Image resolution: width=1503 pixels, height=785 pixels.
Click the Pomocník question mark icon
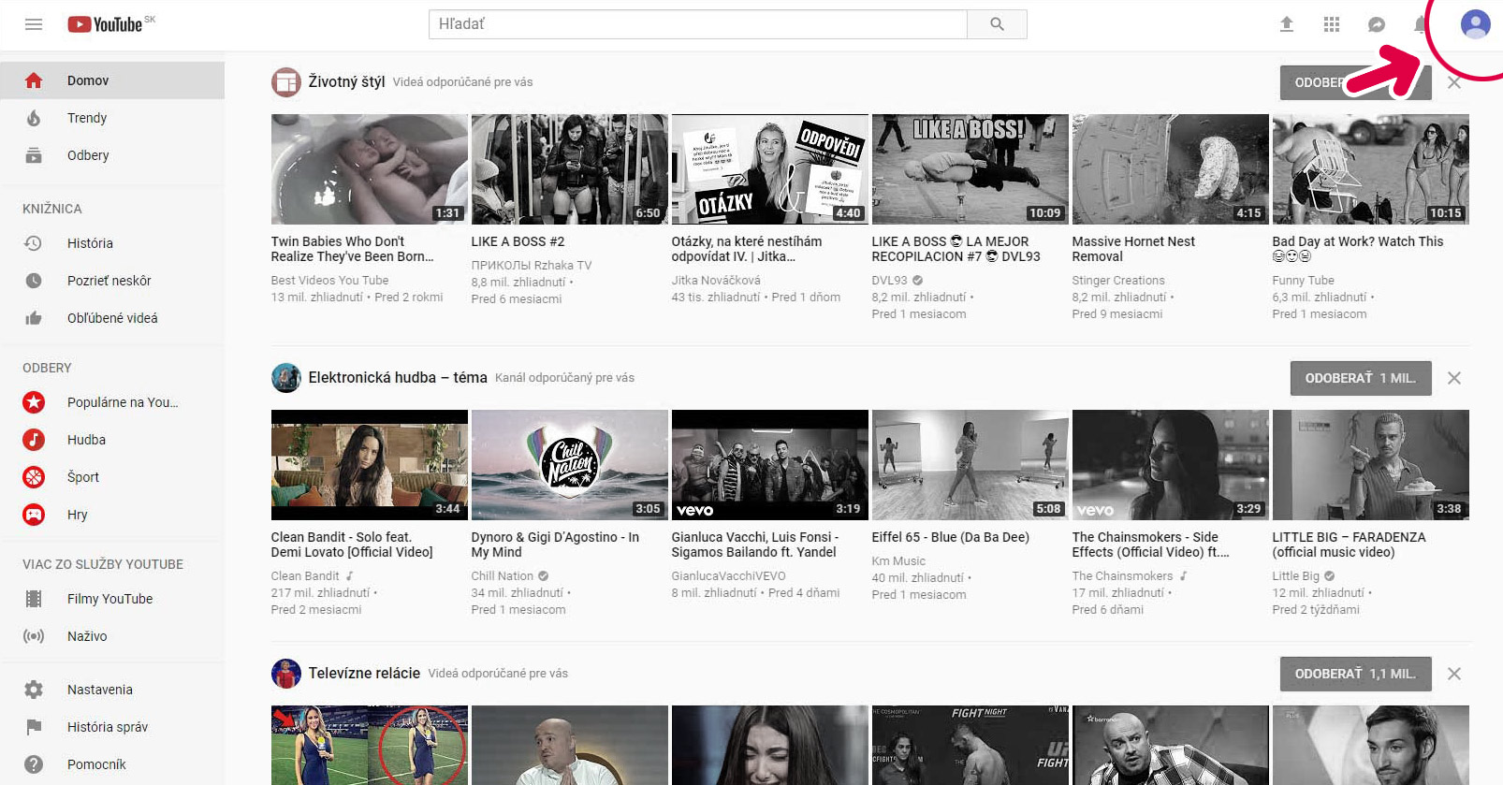tap(34, 764)
